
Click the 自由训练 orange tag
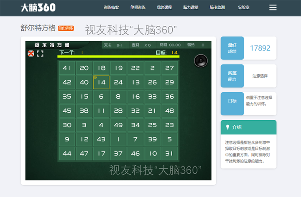click(x=66, y=28)
